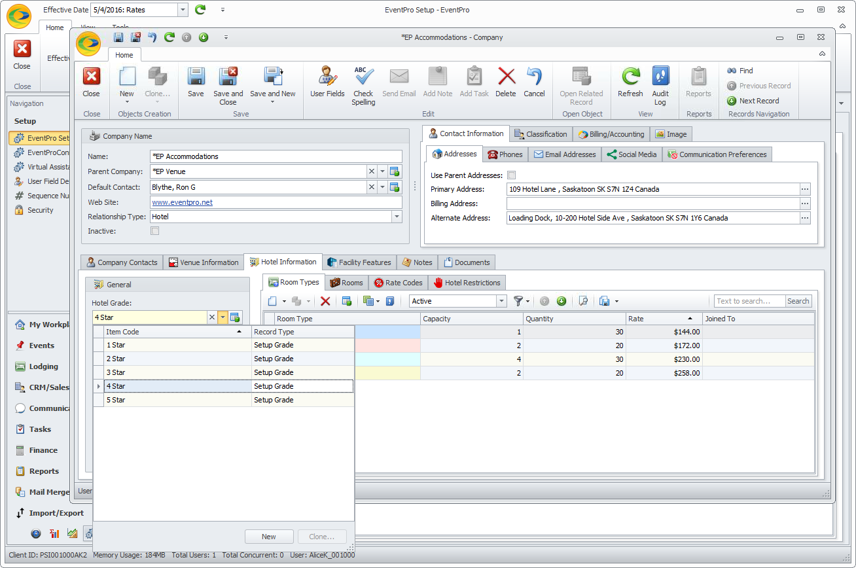Screen dimensions: 856x568
Task: Open the www.eventpro.net link
Action: [183, 203]
